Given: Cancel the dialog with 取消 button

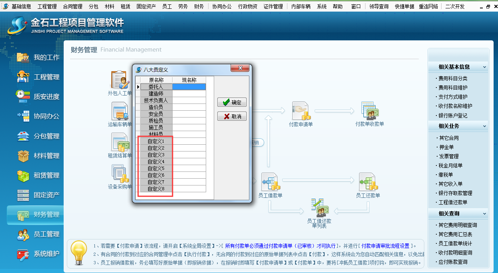Looking at the screenshot, I should click(232, 116).
